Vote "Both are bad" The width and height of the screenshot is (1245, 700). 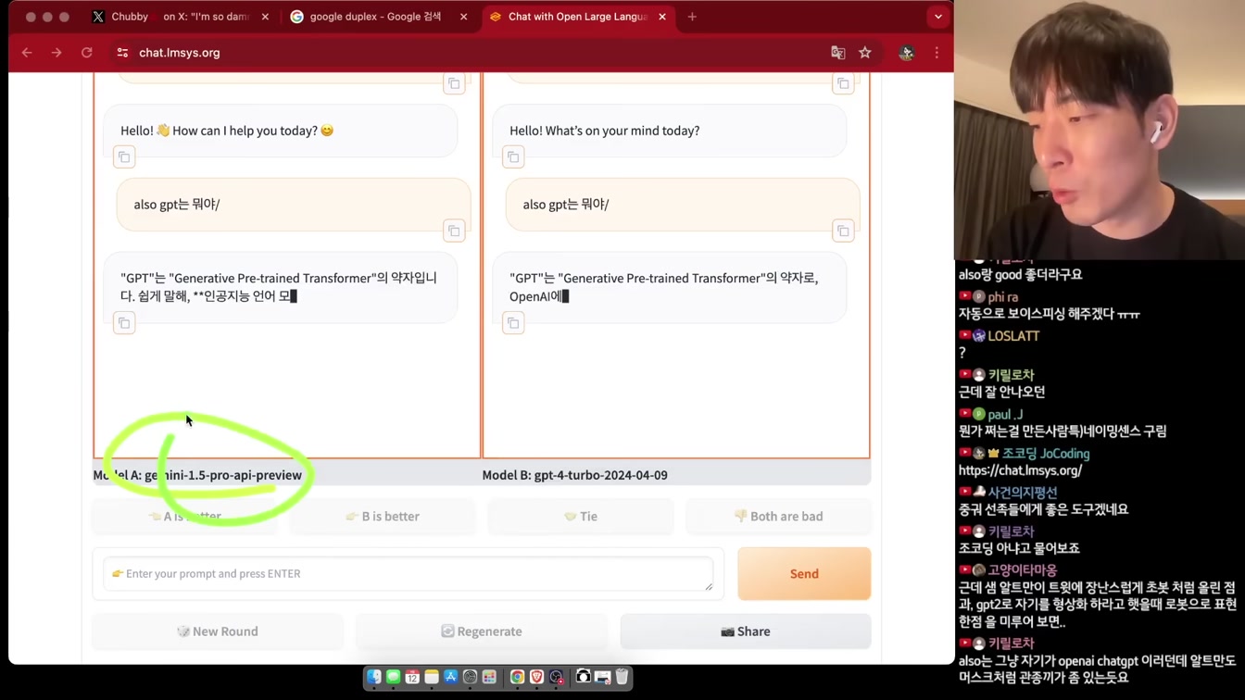pos(778,517)
